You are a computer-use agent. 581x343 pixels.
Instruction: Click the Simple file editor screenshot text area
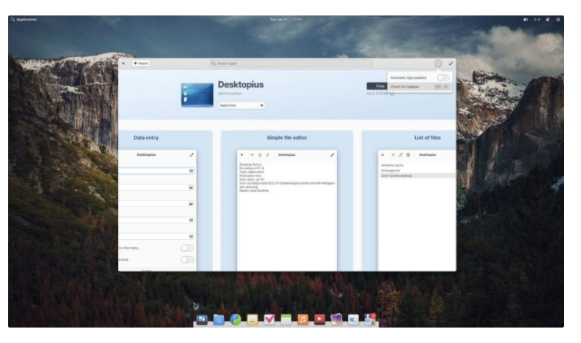[x=286, y=216]
